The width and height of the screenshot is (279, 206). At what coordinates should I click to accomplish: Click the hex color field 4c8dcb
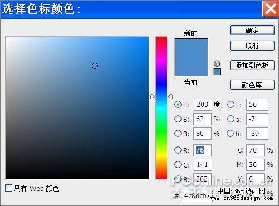197,196
